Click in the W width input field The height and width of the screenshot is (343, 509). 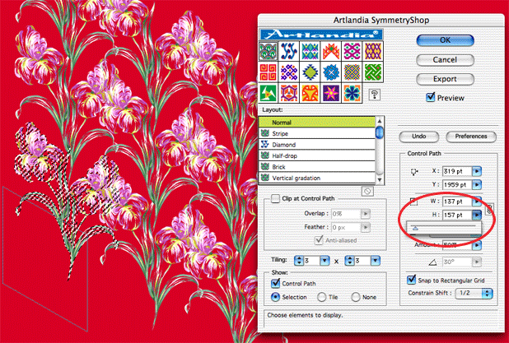click(x=455, y=201)
